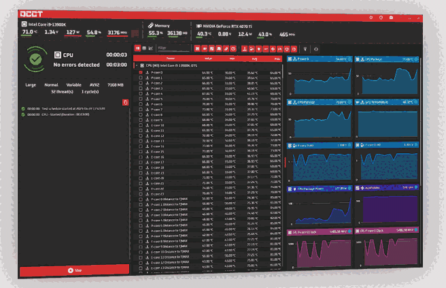Uncheck the P-core 0 sensor checkbox
This screenshot has width=446, height=288.
(x=141, y=72)
